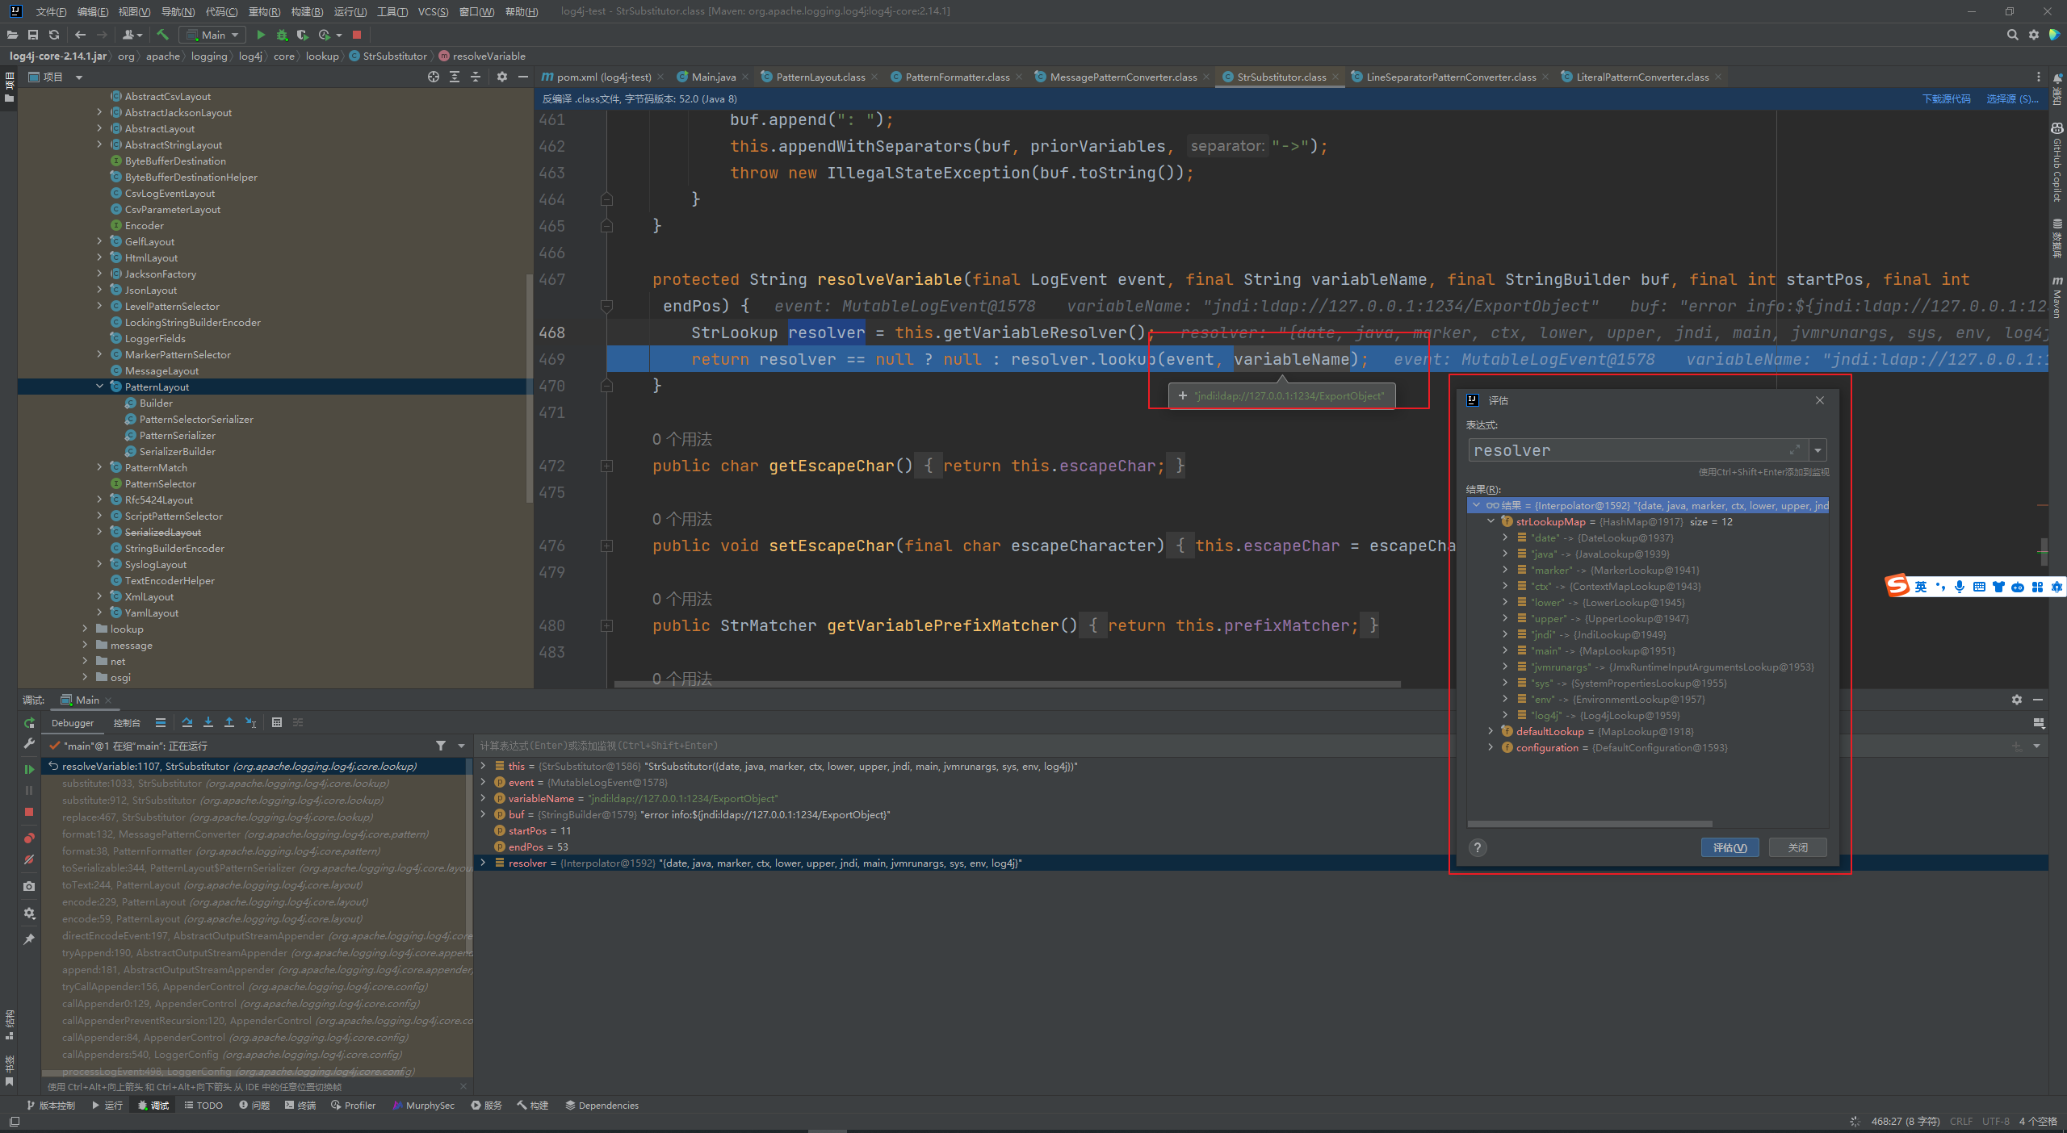Expand all in project panel
Screen dimensions: 2067x1133
click(x=455, y=77)
